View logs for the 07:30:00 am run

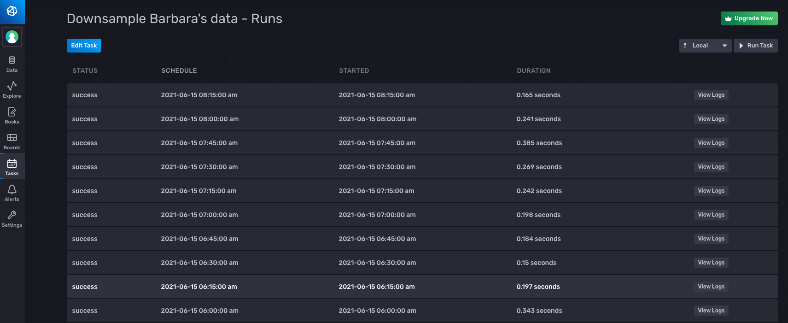coord(711,167)
